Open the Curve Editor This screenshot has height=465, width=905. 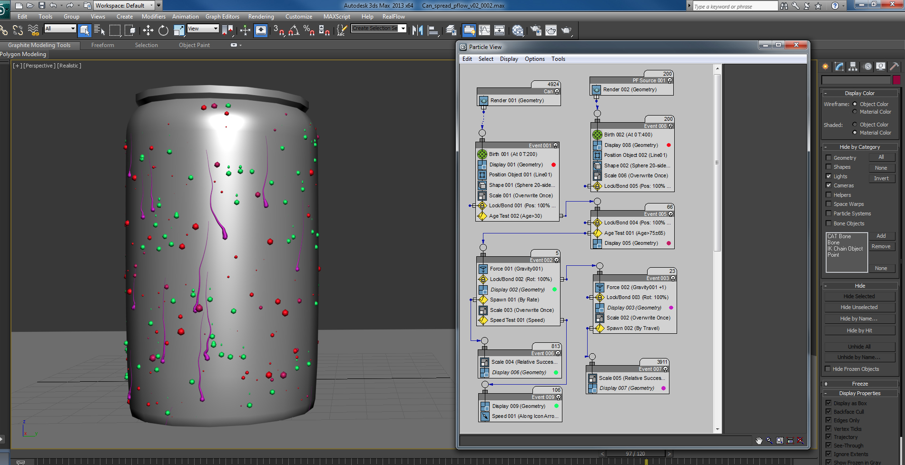(x=484, y=30)
